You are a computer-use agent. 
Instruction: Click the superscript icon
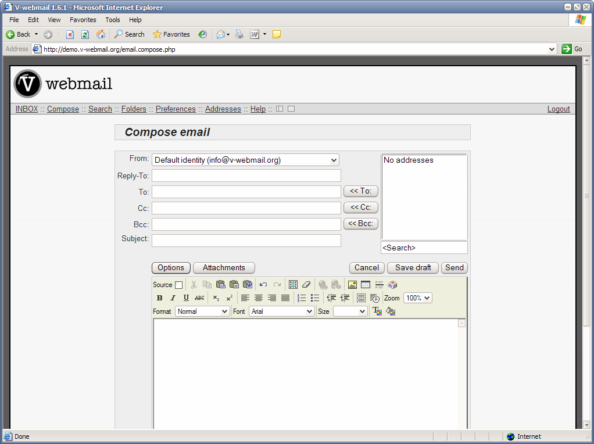click(229, 298)
